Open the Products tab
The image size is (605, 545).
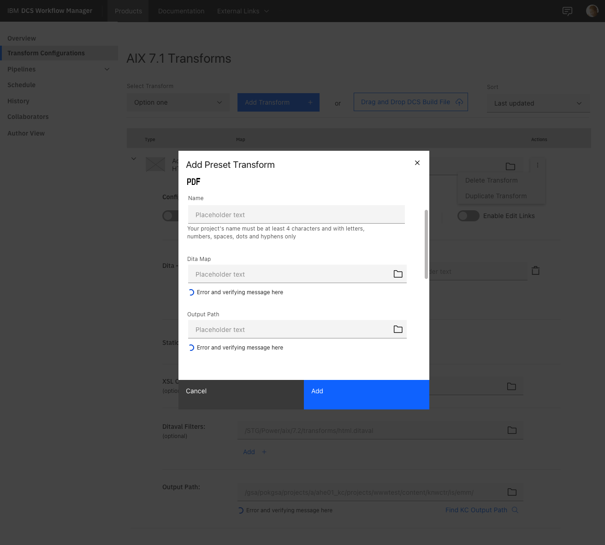tap(128, 11)
